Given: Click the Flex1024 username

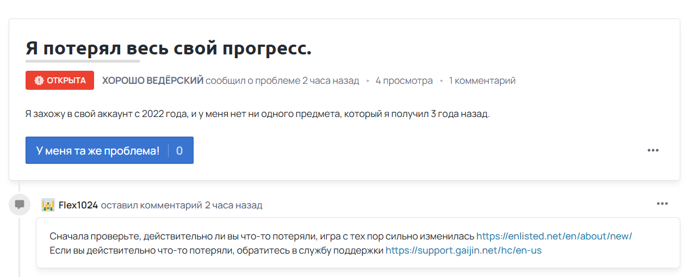Looking at the screenshot, I should [78, 205].
